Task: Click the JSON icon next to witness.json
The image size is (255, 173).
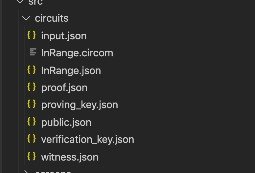Action: pos(32,156)
